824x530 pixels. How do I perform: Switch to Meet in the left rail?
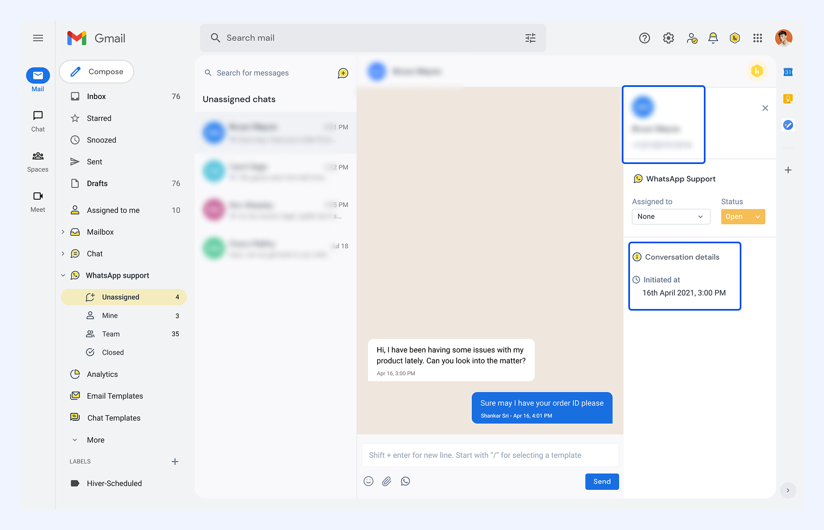(x=38, y=202)
